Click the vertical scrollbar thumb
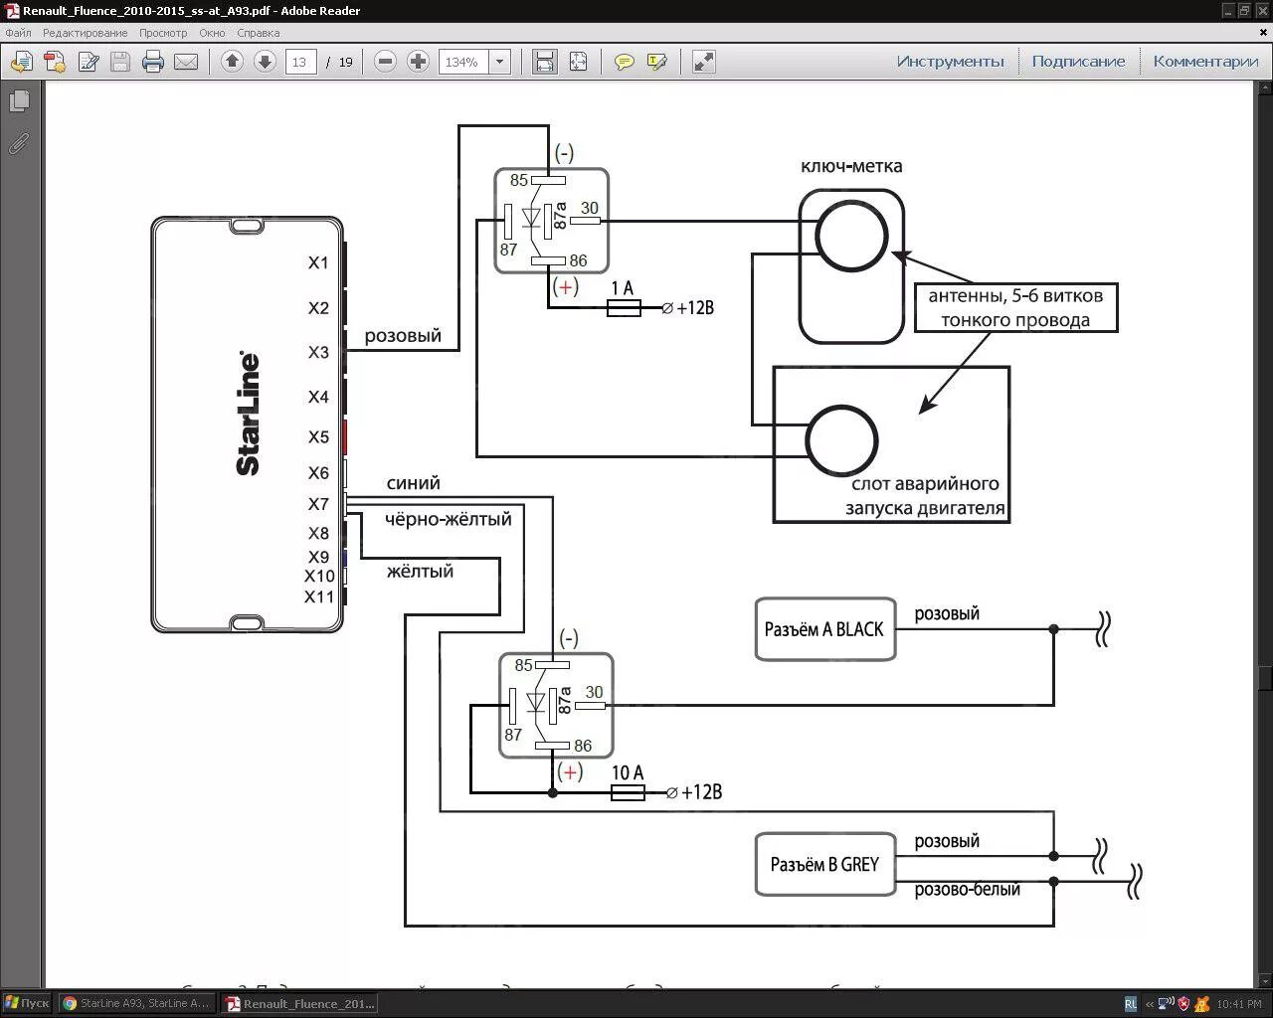Viewport: 1273px width, 1018px height. [1265, 677]
